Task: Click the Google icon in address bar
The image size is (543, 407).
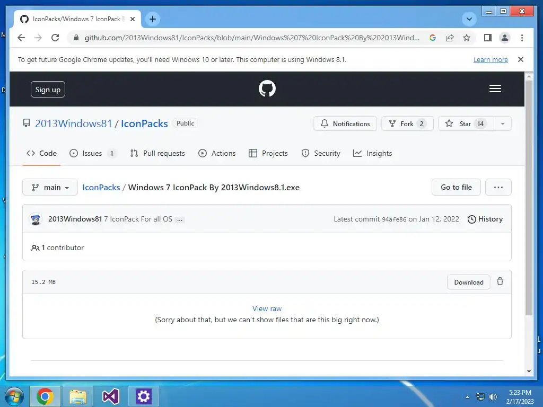Action: point(433,38)
